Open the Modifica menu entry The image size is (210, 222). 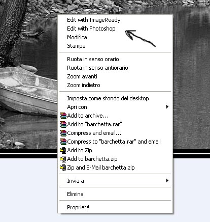(x=77, y=37)
